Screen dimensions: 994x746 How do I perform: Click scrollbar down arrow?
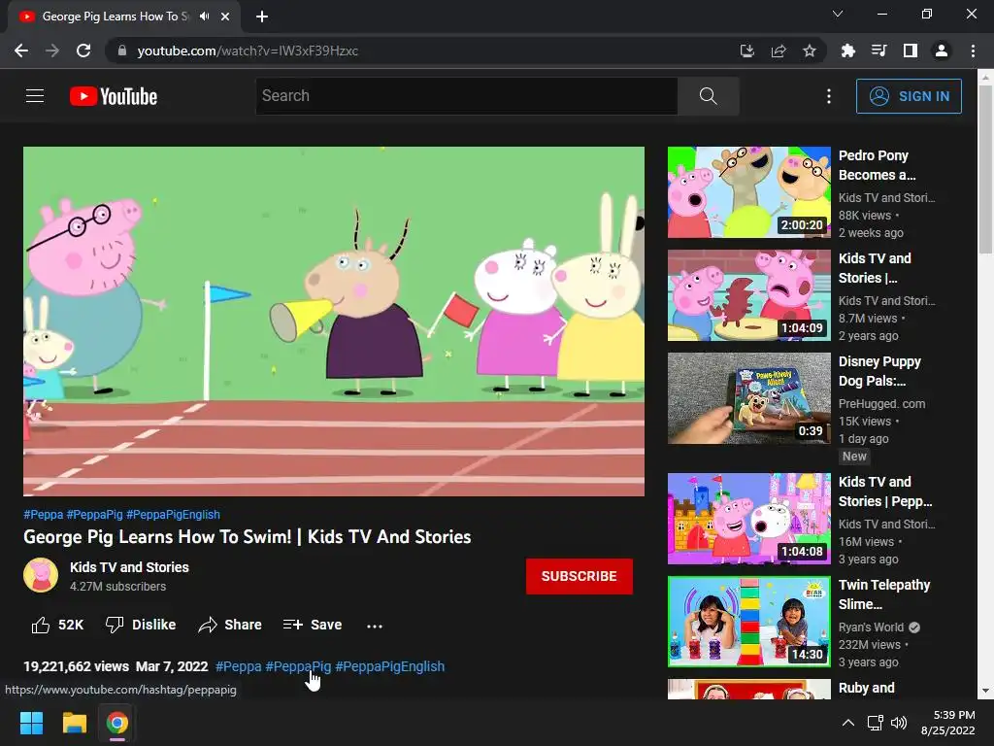pyautogui.click(x=985, y=691)
